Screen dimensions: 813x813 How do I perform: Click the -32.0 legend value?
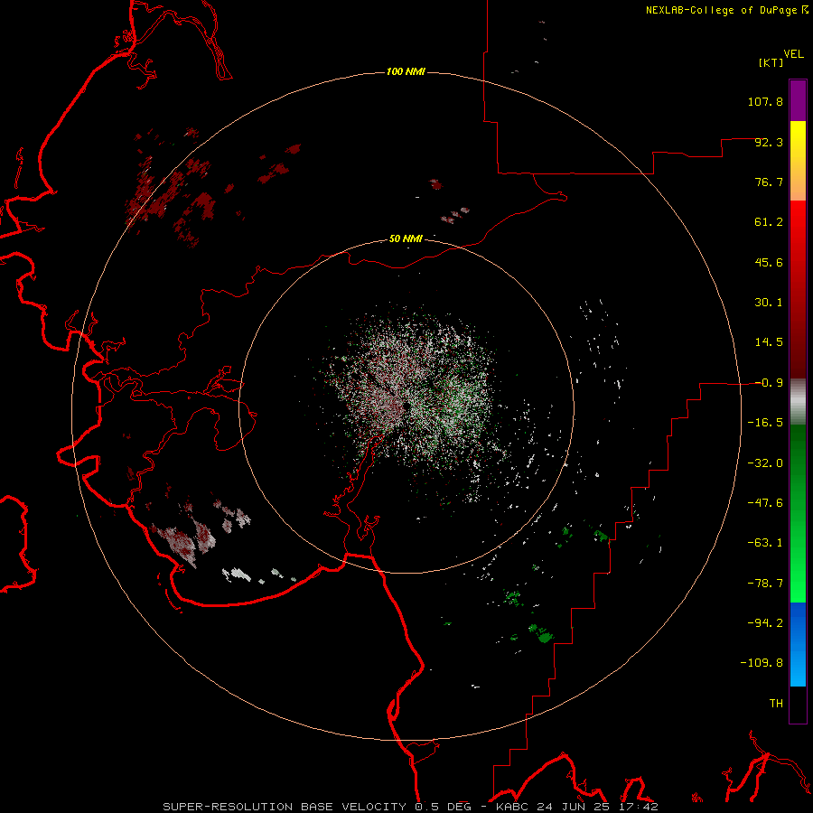tap(765, 463)
